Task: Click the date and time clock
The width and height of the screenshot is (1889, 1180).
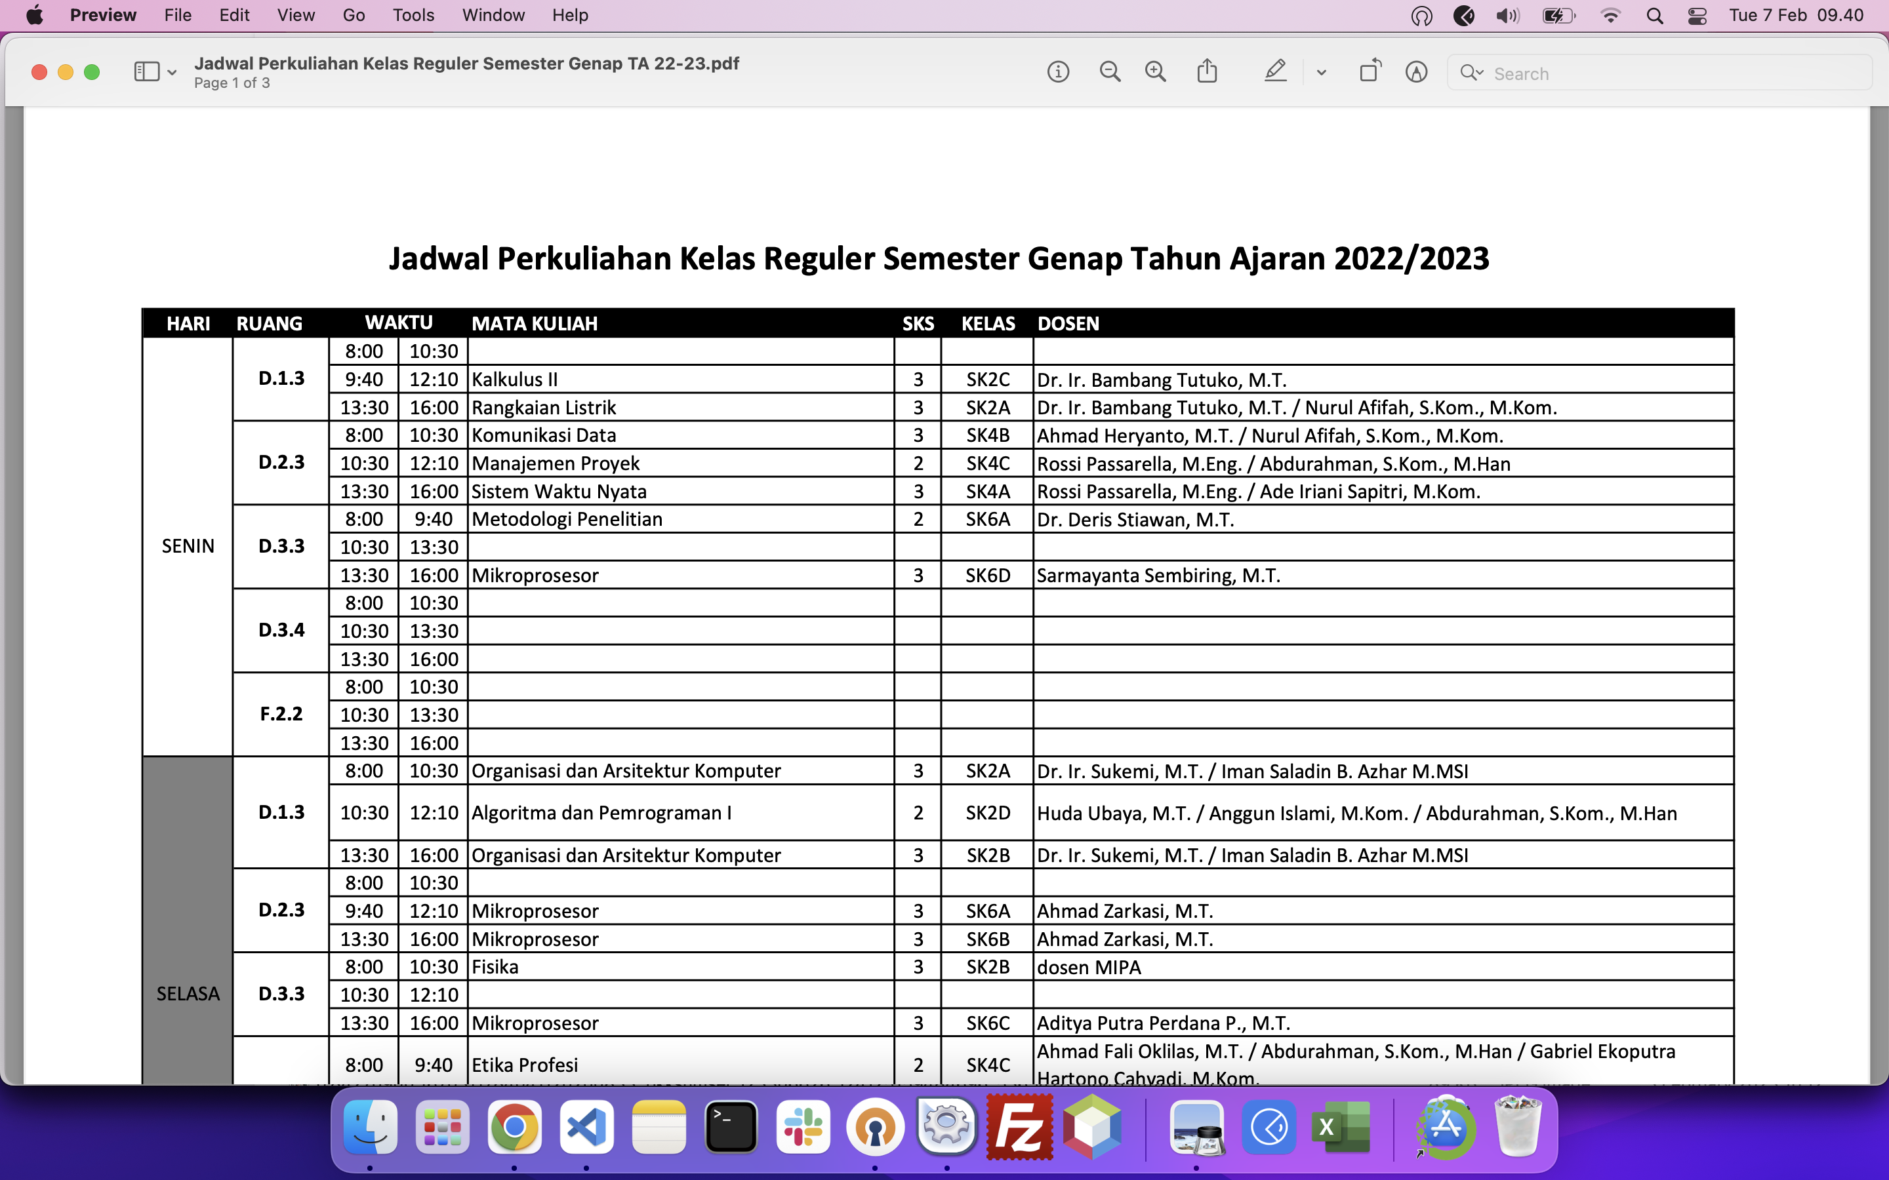Action: click(1796, 16)
